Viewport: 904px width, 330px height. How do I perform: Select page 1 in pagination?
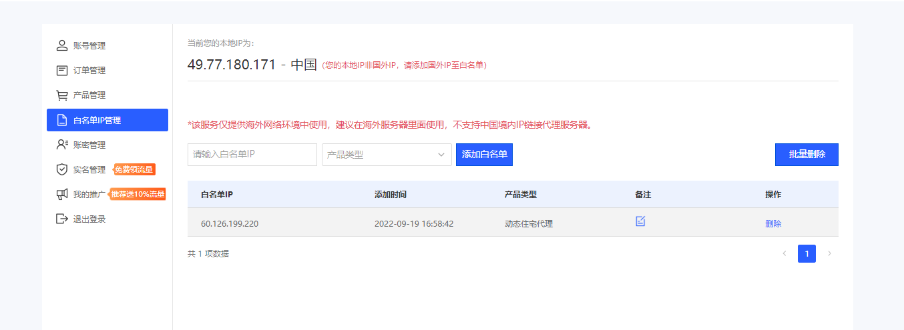click(807, 253)
